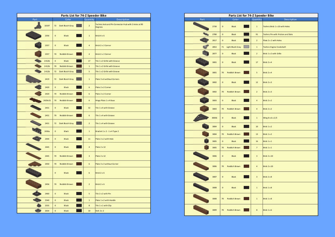Click the Quantity column header in left table
This screenshot has height=237, width=335.
coord(89,19)
